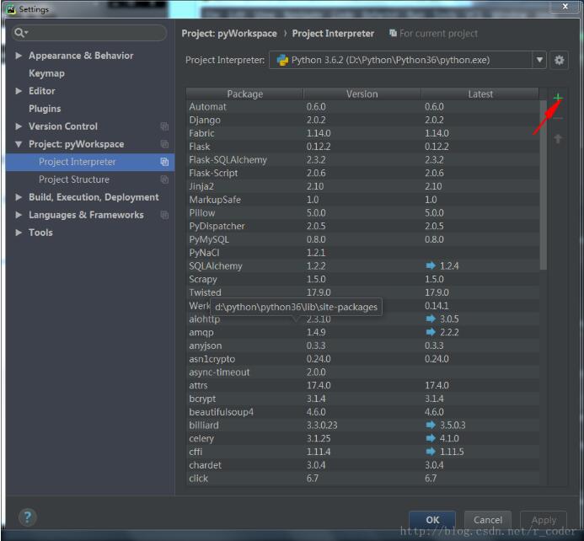The width and height of the screenshot is (584, 541).
Task: Select the Flask-SQLAlchemy package row
Action: [x=362, y=160]
